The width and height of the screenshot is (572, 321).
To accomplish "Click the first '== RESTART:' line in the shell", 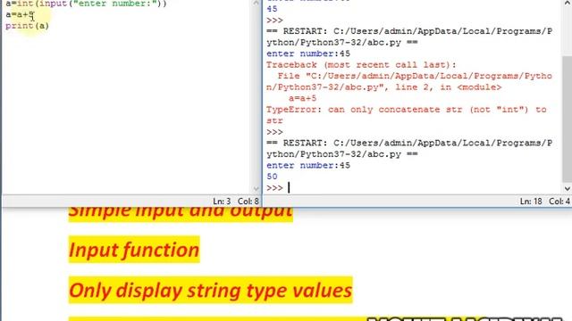I will 409,31.
